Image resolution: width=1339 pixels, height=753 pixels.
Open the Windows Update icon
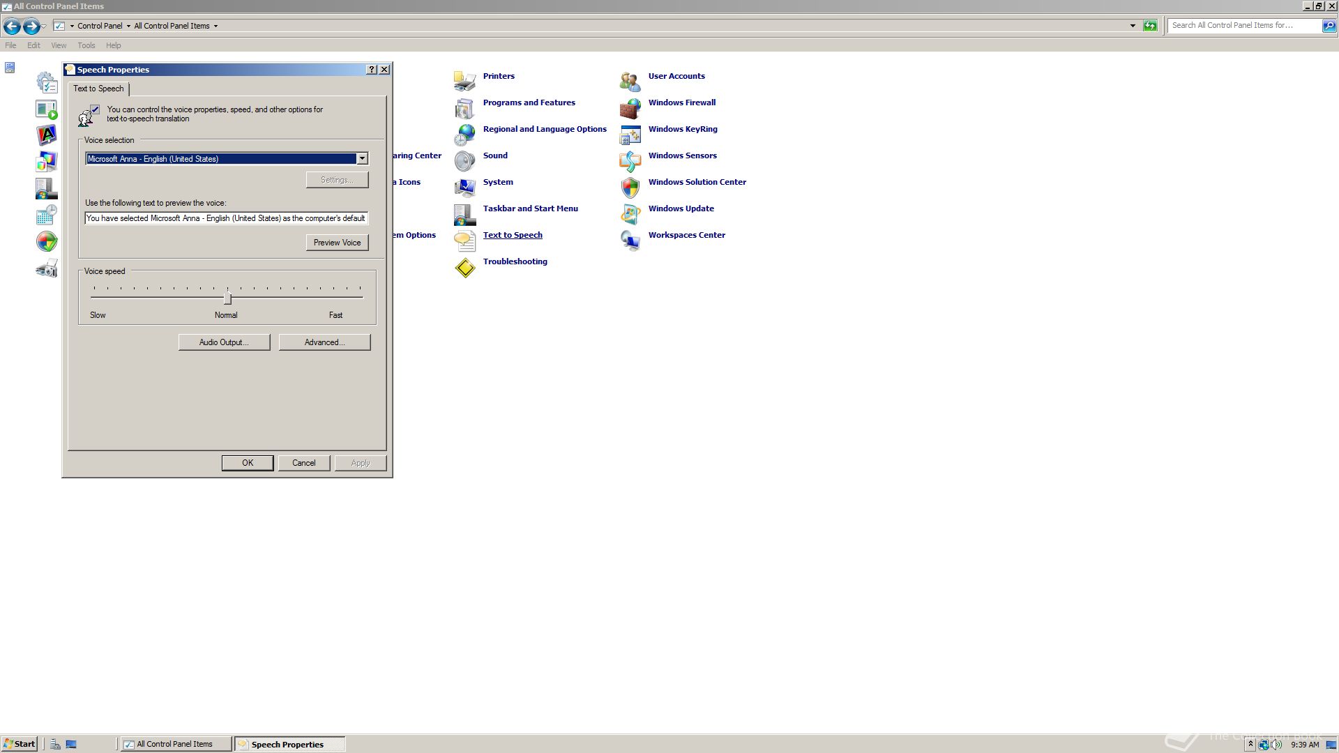[x=630, y=213]
